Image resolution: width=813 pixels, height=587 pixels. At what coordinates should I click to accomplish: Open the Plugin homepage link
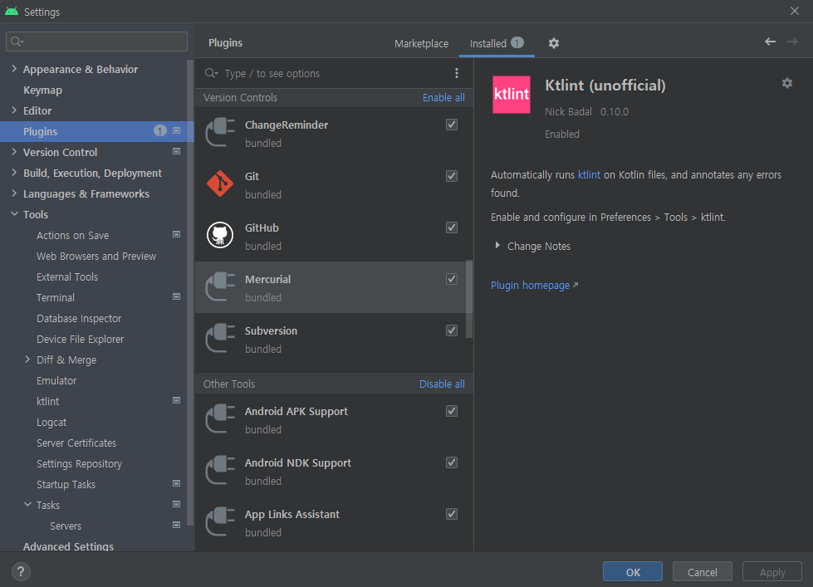(x=534, y=286)
